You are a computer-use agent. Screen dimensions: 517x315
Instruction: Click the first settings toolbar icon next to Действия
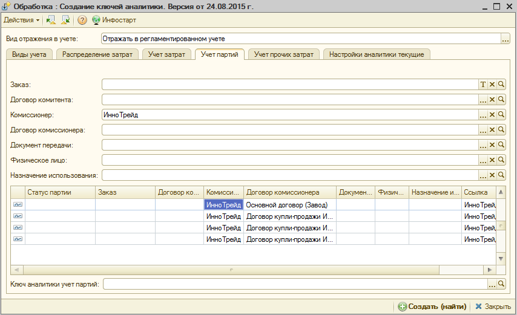tap(51, 20)
